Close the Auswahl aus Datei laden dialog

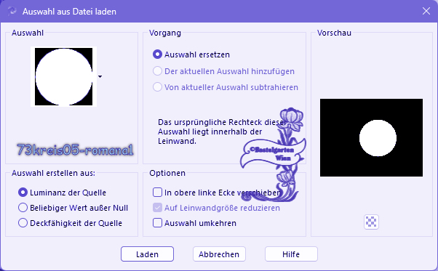tap(426, 11)
